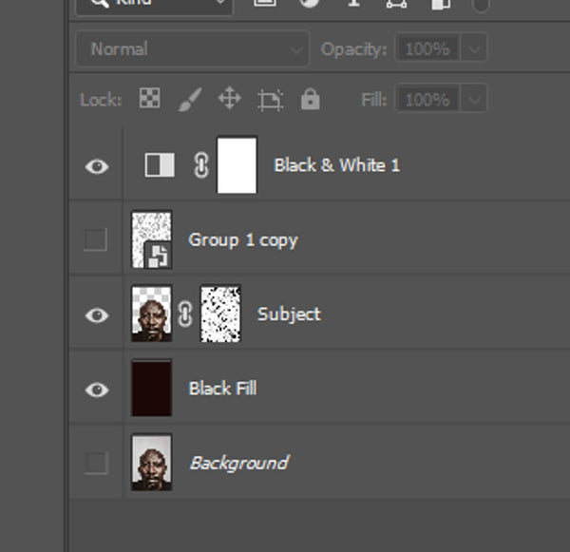The width and height of the screenshot is (570, 552).
Task: Filter for smart objects icon
Action: [x=441, y=4]
